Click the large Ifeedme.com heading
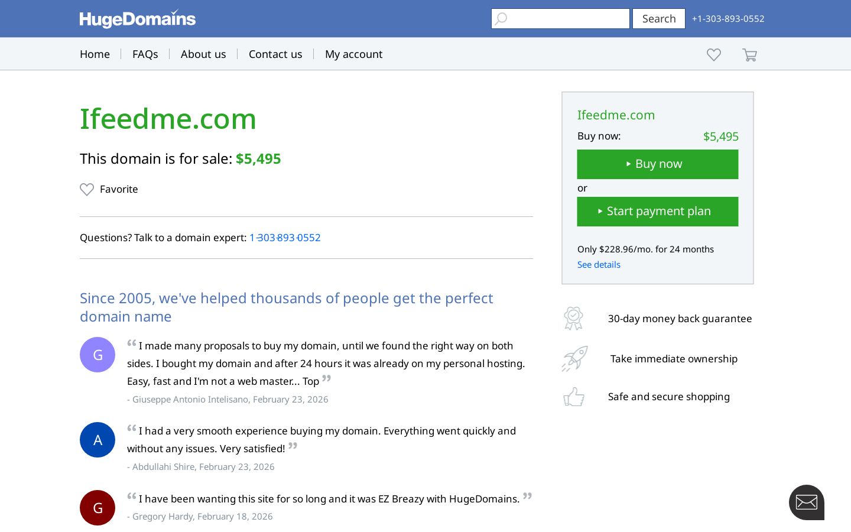This screenshot has height=532, width=851. (168, 119)
